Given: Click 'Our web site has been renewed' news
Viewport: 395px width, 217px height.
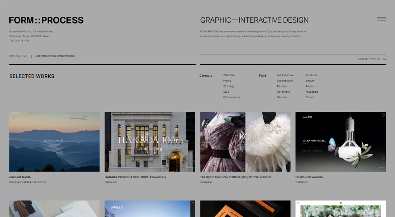Looking at the screenshot, I should click(x=55, y=56).
